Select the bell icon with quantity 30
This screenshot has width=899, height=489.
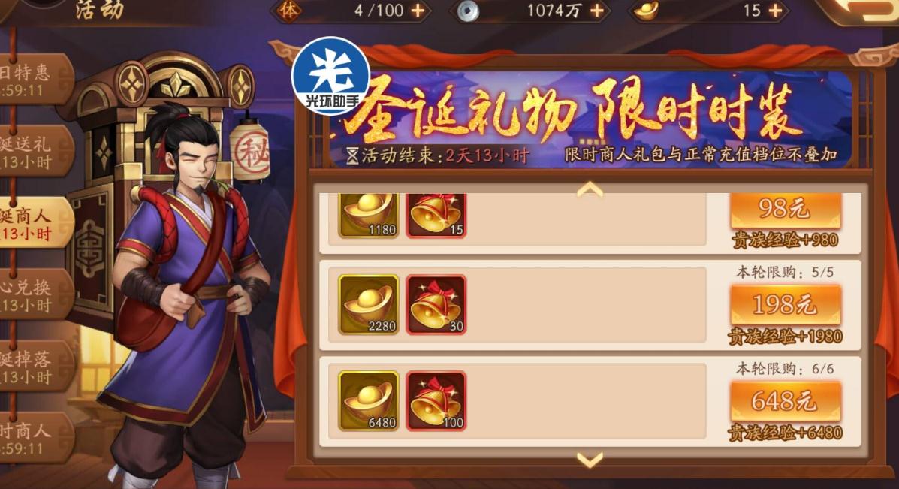[436, 304]
